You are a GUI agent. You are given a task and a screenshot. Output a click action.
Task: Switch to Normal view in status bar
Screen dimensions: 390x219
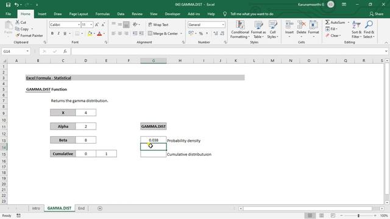[310, 215]
